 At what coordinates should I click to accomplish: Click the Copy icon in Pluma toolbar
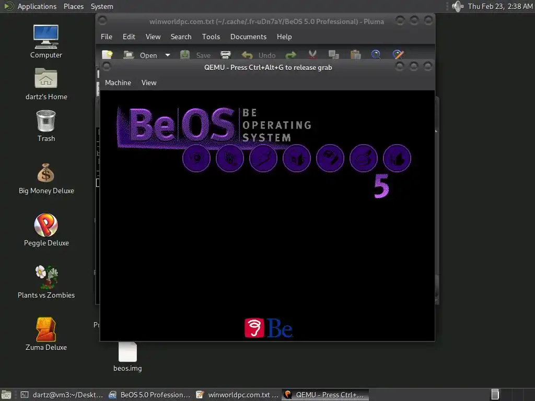[x=333, y=55]
